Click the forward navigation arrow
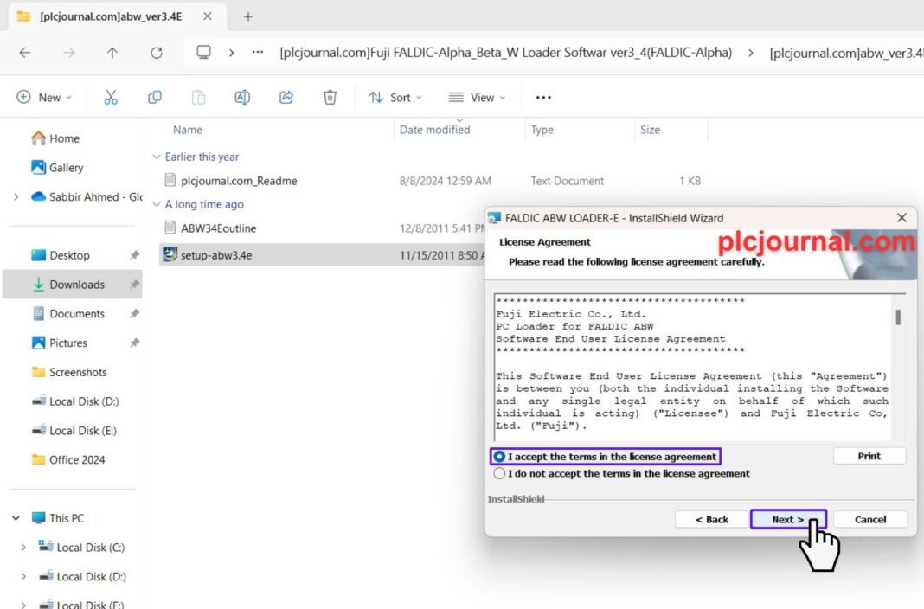924x609 pixels. 69,53
